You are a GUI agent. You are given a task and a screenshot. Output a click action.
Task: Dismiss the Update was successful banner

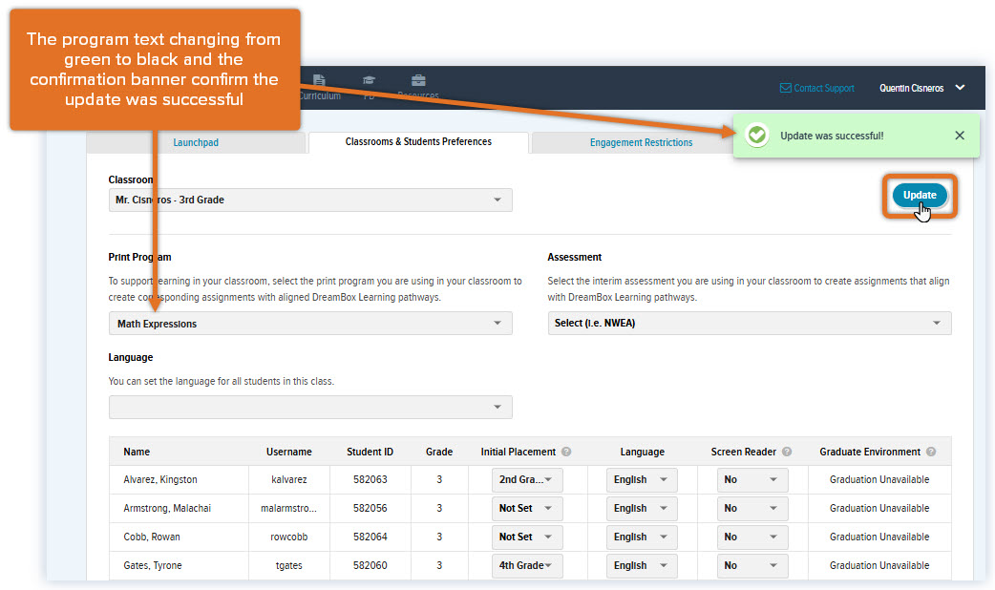click(960, 136)
